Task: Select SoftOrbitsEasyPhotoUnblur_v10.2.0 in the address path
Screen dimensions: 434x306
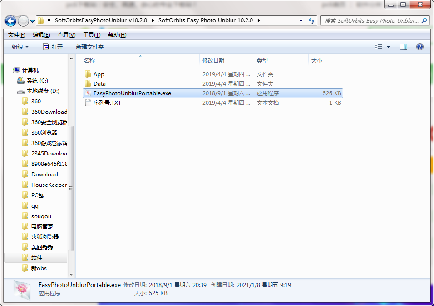Action: [101, 20]
